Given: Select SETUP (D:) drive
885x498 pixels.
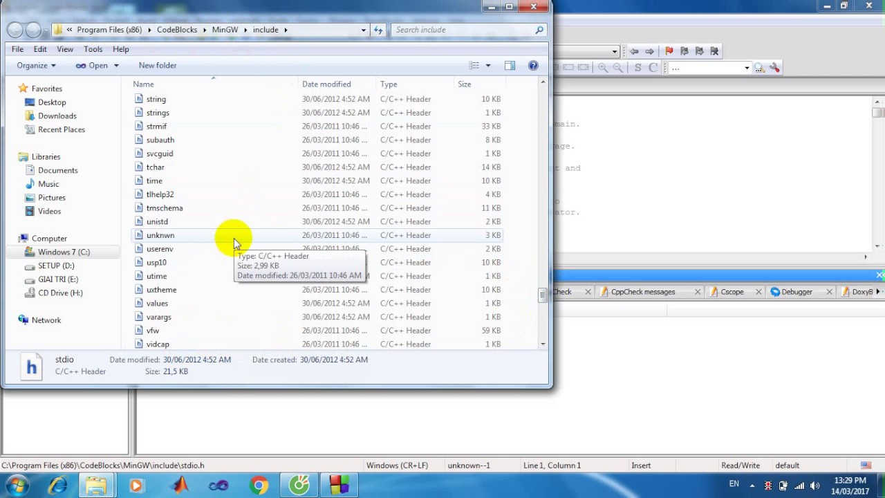Looking at the screenshot, I should tap(56, 266).
